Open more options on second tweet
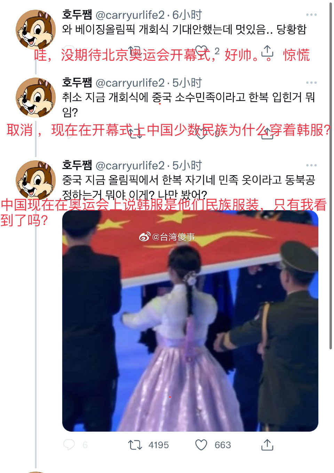The width and height of the screenshot is (334, 473). click(311, 82)
